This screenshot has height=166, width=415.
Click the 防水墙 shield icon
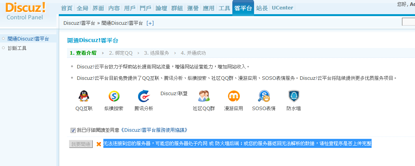[x=293, y=96]
